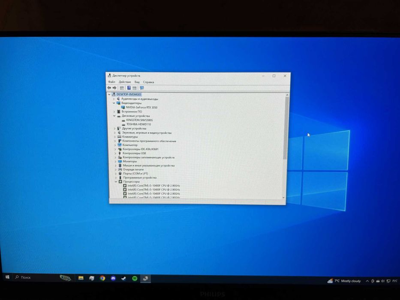Click the USB plug icon beside Контроллеры USB
400x300 pixels.
[120, 153]
